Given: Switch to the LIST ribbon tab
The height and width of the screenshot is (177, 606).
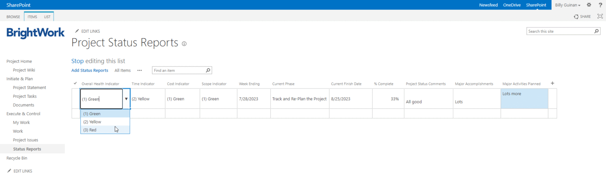Looking at the screenshot, I should click(47, 17).
